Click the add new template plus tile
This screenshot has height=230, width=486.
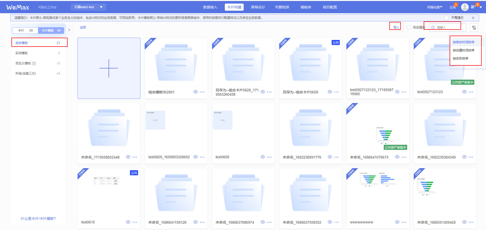109,68
